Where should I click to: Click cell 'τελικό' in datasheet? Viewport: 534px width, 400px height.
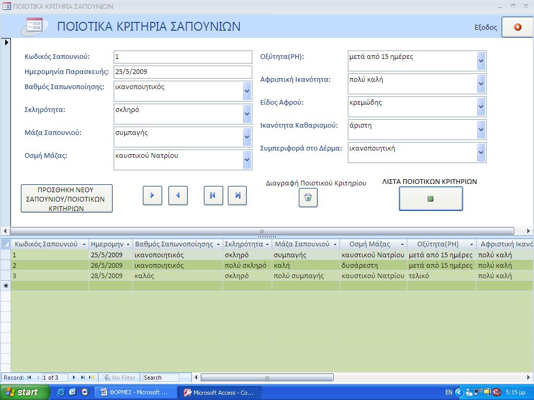[441, 276]
